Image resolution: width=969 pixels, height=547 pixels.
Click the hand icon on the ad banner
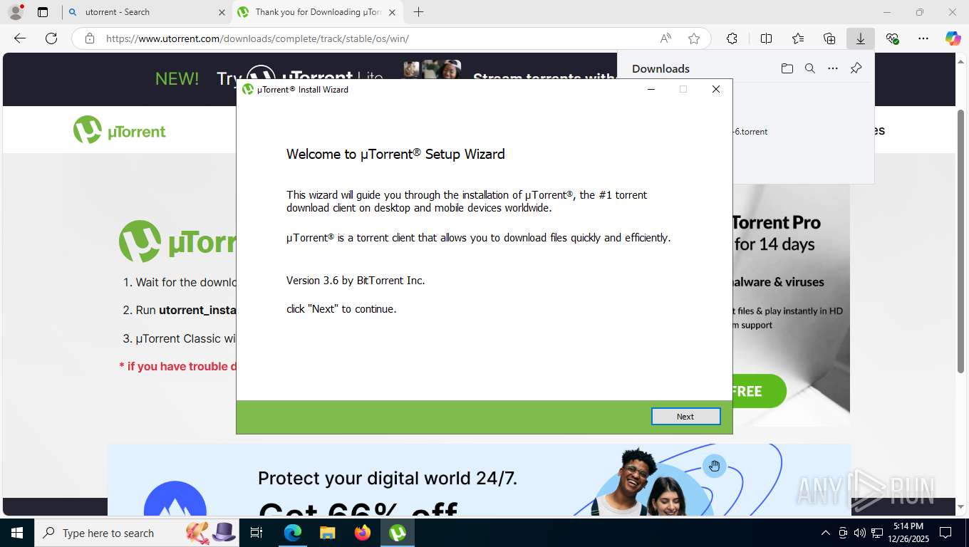click(x=714, y=466)
